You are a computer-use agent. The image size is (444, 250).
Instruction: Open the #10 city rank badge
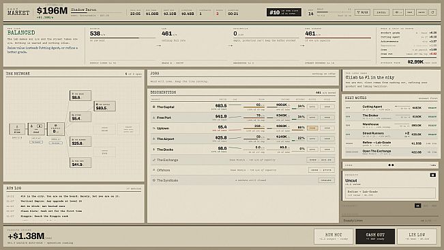point(284,12)
